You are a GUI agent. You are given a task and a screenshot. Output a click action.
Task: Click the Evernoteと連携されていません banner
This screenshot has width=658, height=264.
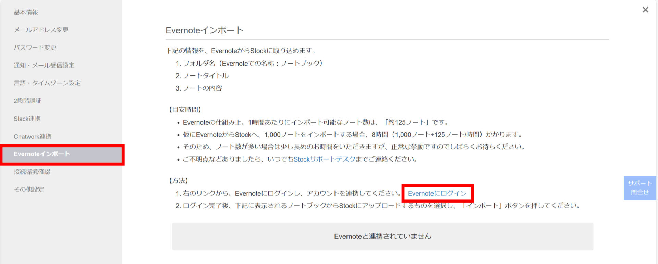click(382, 236)
